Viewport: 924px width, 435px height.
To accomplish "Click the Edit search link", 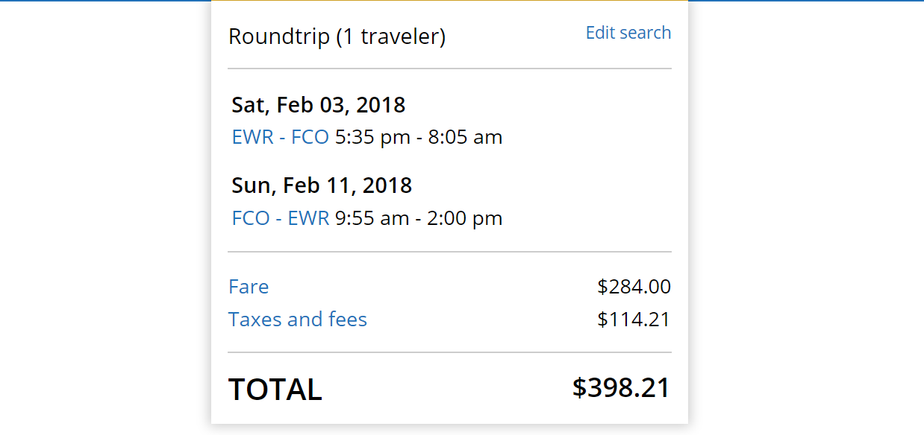I will coord(628,33).
